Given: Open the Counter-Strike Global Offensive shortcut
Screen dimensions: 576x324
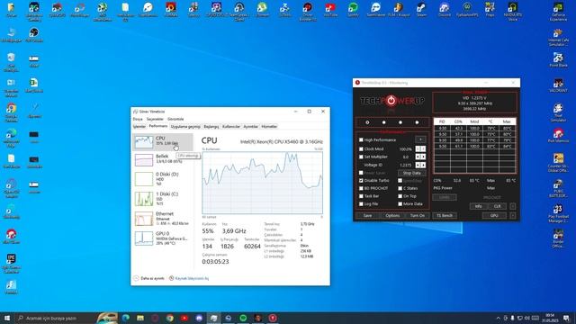Looking at the screenshot, I should tap(558, 163).
